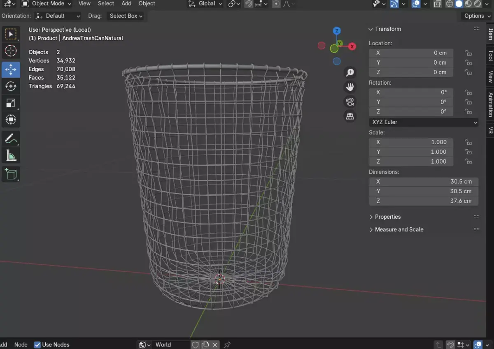
Task: Toggle camera view icon
Action: [x=350, y=102]
